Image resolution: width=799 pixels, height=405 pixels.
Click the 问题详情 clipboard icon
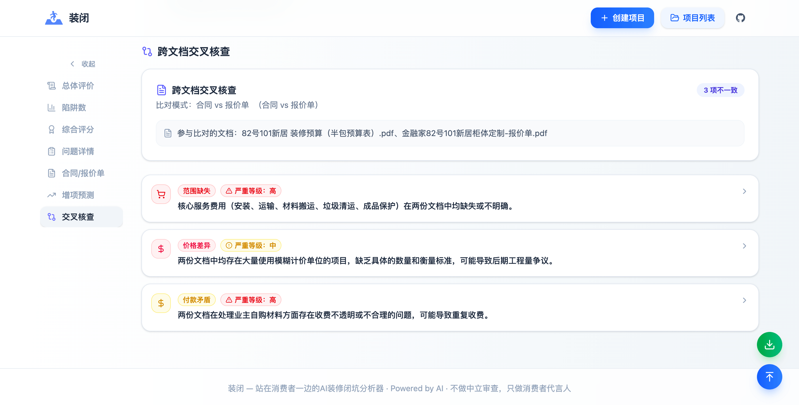pyautogui.click(x=52, y=151)
